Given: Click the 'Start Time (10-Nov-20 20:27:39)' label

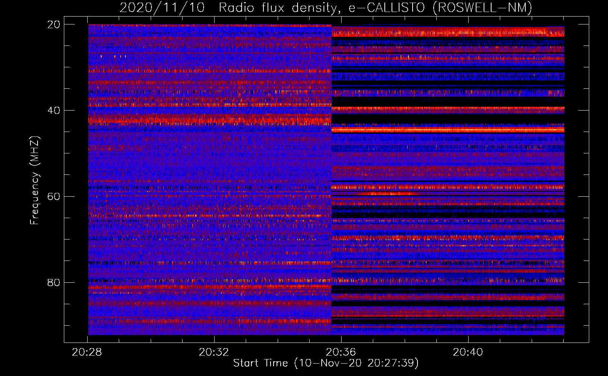Looking at the screenshot, I should pos(326,363).
